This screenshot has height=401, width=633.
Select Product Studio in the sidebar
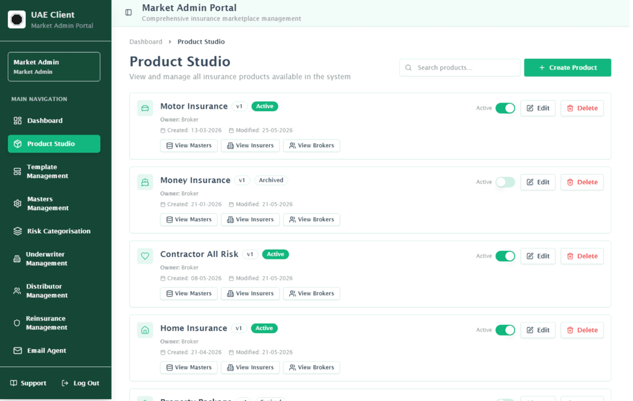click(54, 144)
